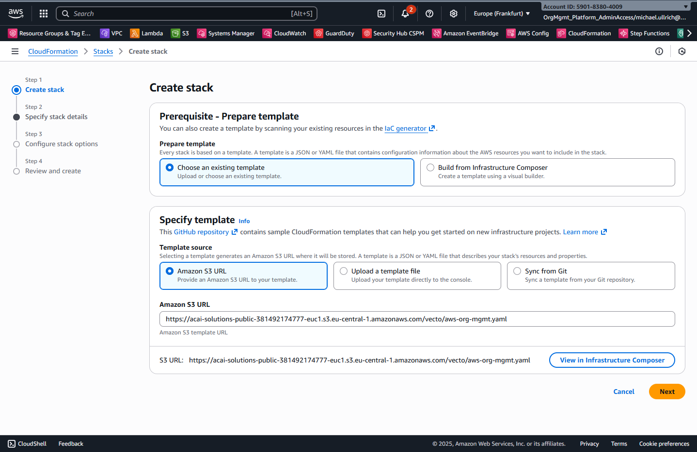Select Sync from Git as template source
The image size is (697, 452).
(517, 271)
